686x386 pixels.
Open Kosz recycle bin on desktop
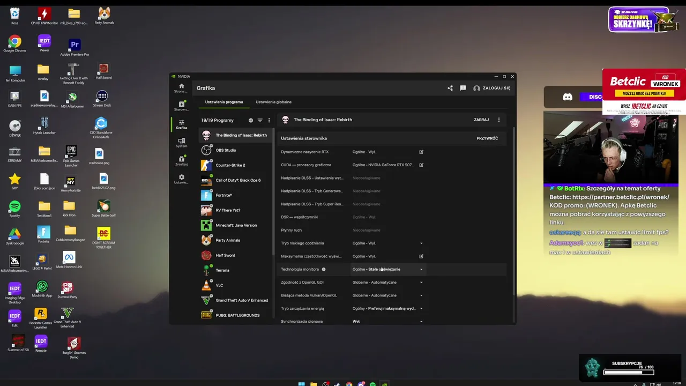click(x=14, y=16)
